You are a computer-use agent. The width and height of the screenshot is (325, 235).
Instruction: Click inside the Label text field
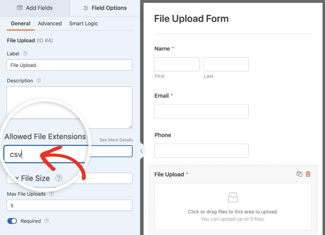point(69,65)
